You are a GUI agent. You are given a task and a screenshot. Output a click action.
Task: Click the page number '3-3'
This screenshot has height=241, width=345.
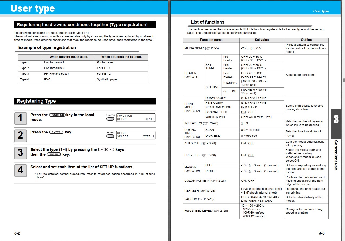tap(321, 233)
